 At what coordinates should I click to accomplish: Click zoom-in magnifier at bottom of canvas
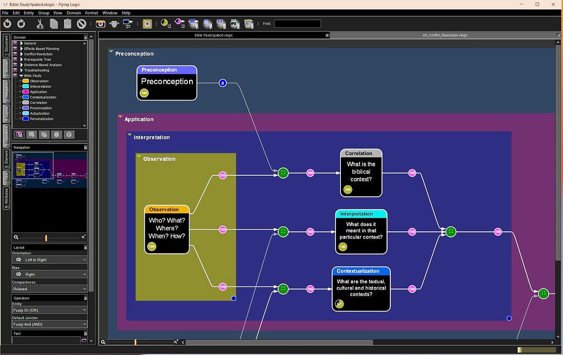175,342
